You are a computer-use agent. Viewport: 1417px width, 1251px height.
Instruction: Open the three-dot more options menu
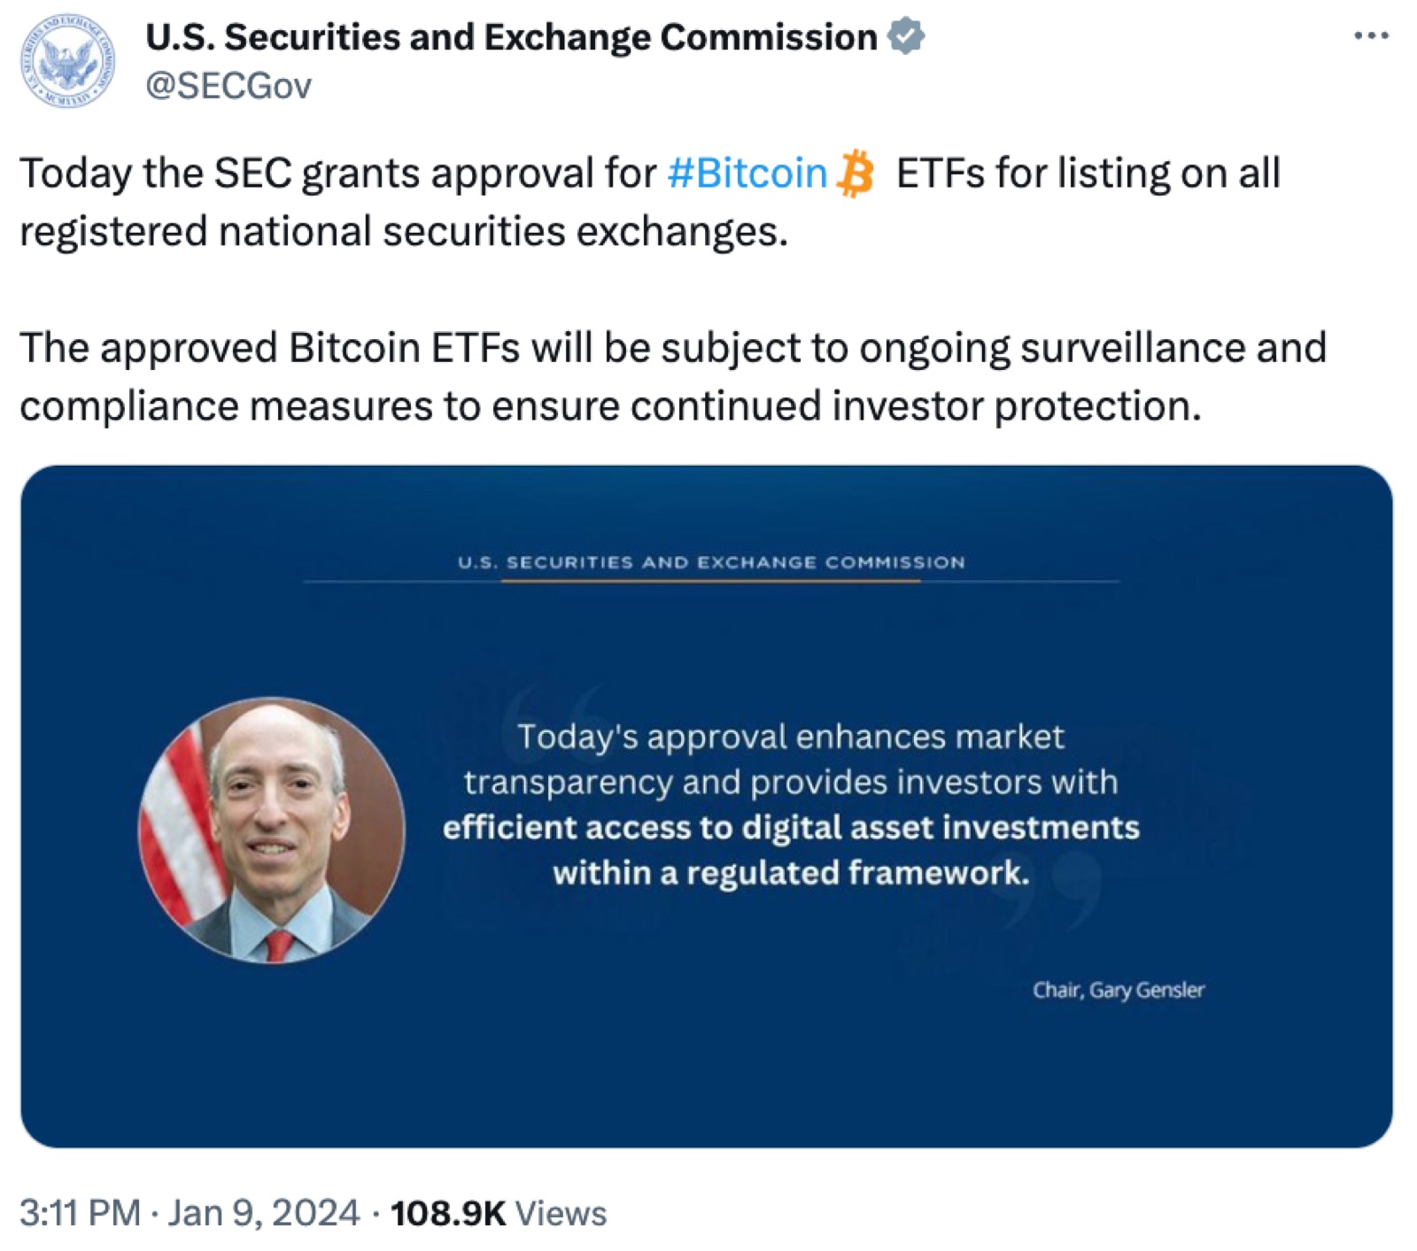click(1371, 36)
